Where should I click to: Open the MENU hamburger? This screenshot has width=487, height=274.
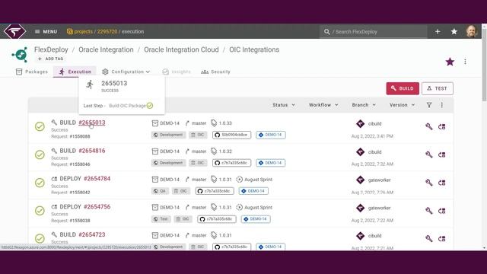pyautogui.click(x=46, y=32)
